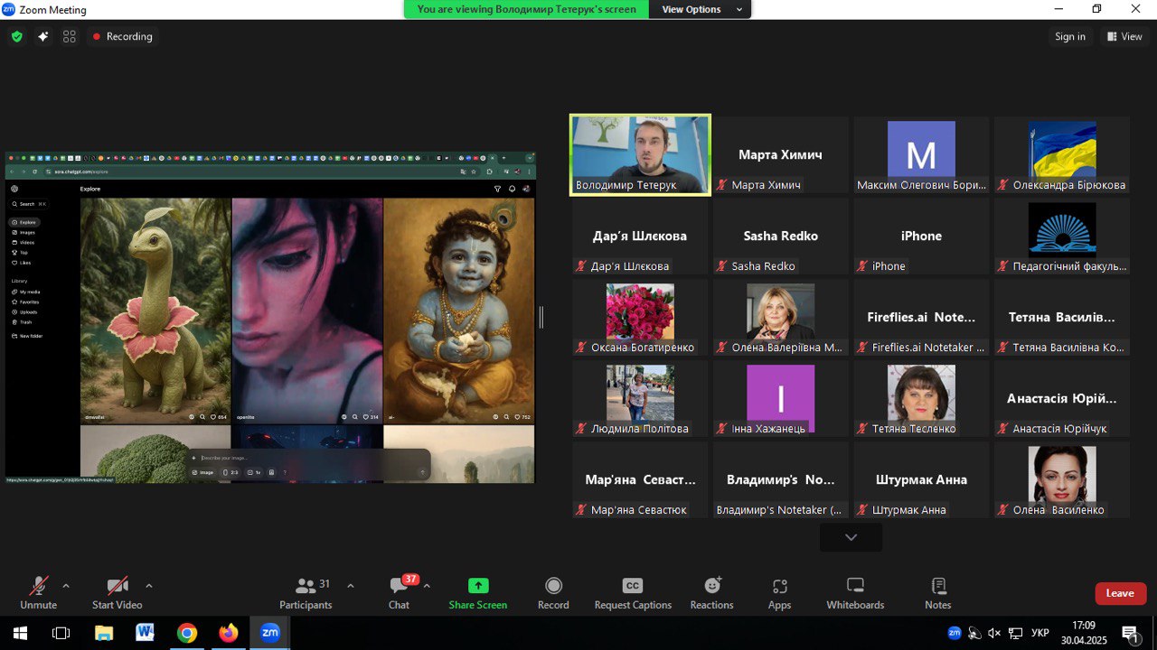This screenshot has width=1157, height=650.
Task: Click the red Recording indicator
Action: point(122,37)
